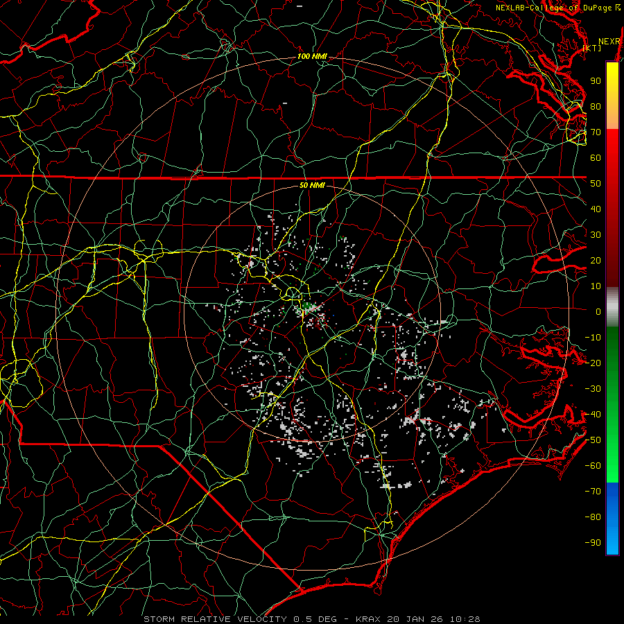The width and height of the screenshot is (624, 624).
Task: Click the "-90" scale value
Action: [x=593, y=543]
